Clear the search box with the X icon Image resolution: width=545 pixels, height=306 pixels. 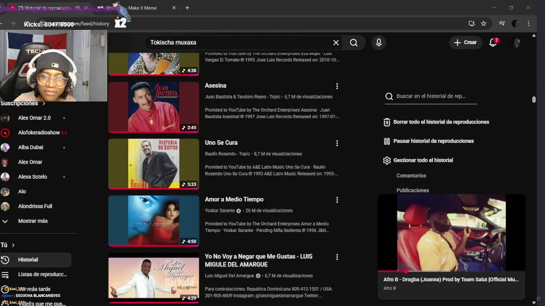pyautogui.click(x=336, y=42)
